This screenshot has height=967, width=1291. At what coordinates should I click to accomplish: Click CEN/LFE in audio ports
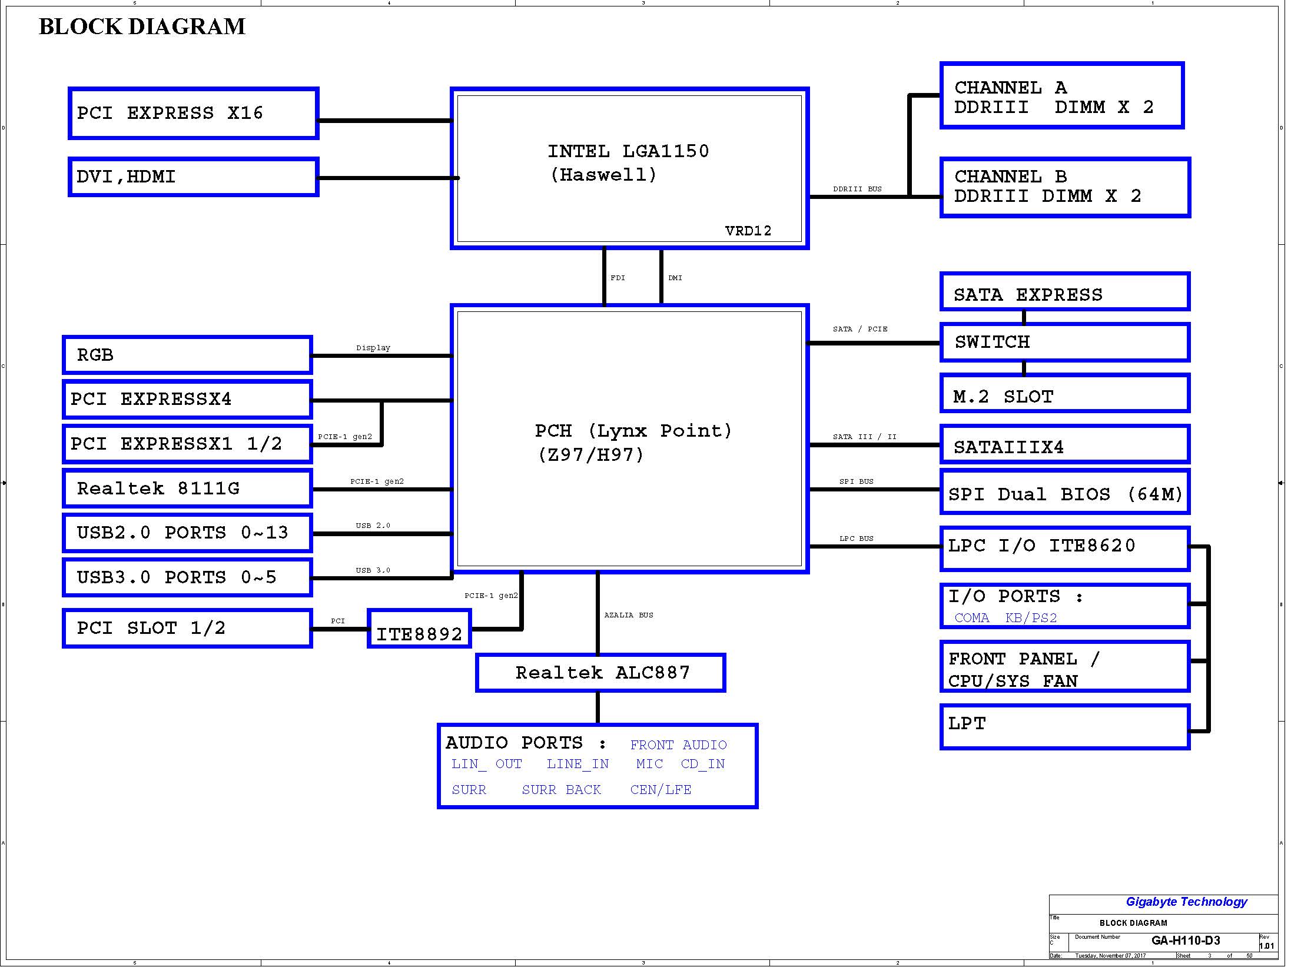[661, 790]
